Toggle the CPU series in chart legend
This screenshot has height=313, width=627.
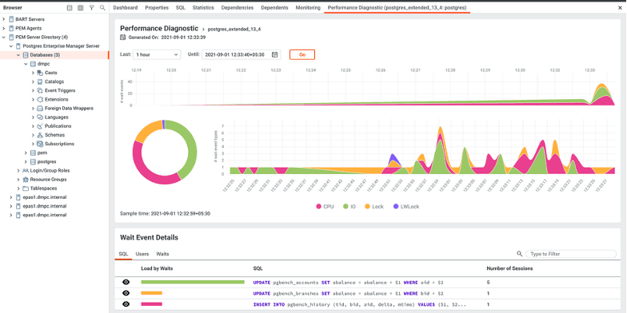[325, 206]
